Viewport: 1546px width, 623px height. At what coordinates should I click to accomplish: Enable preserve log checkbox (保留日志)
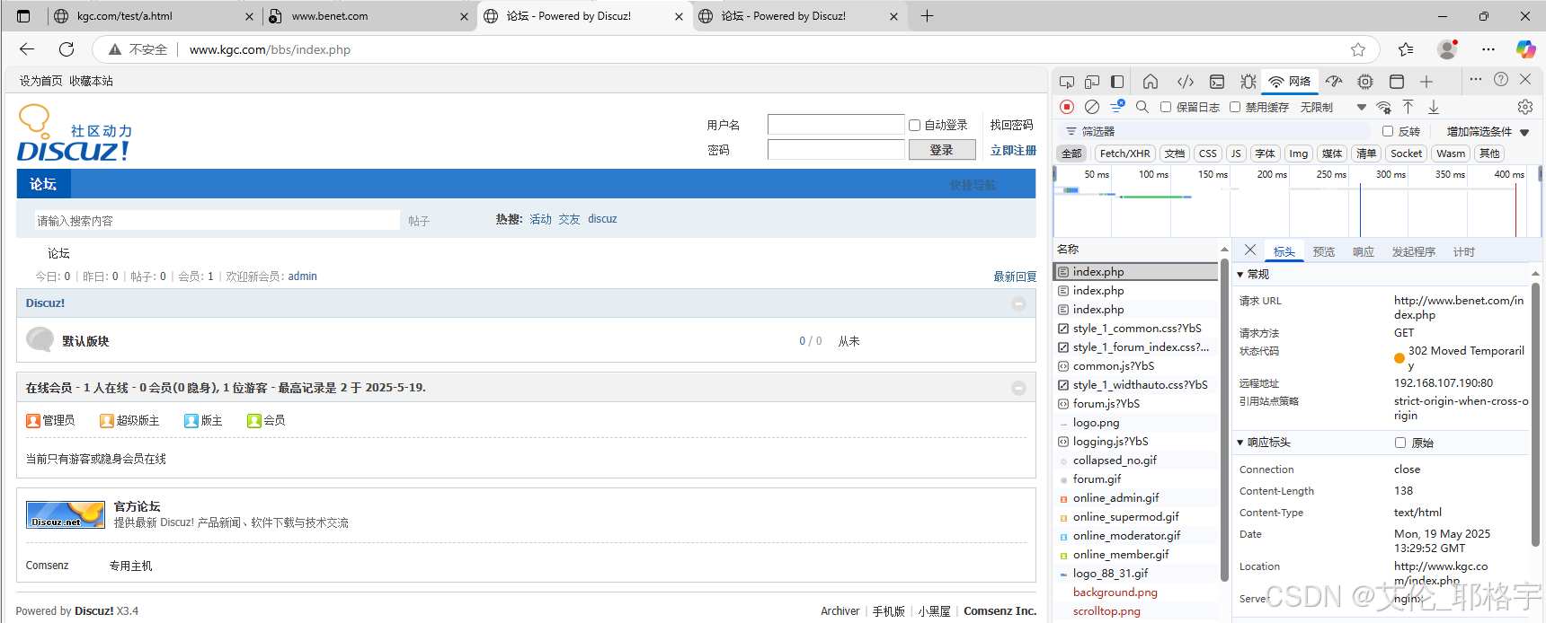1166,107
